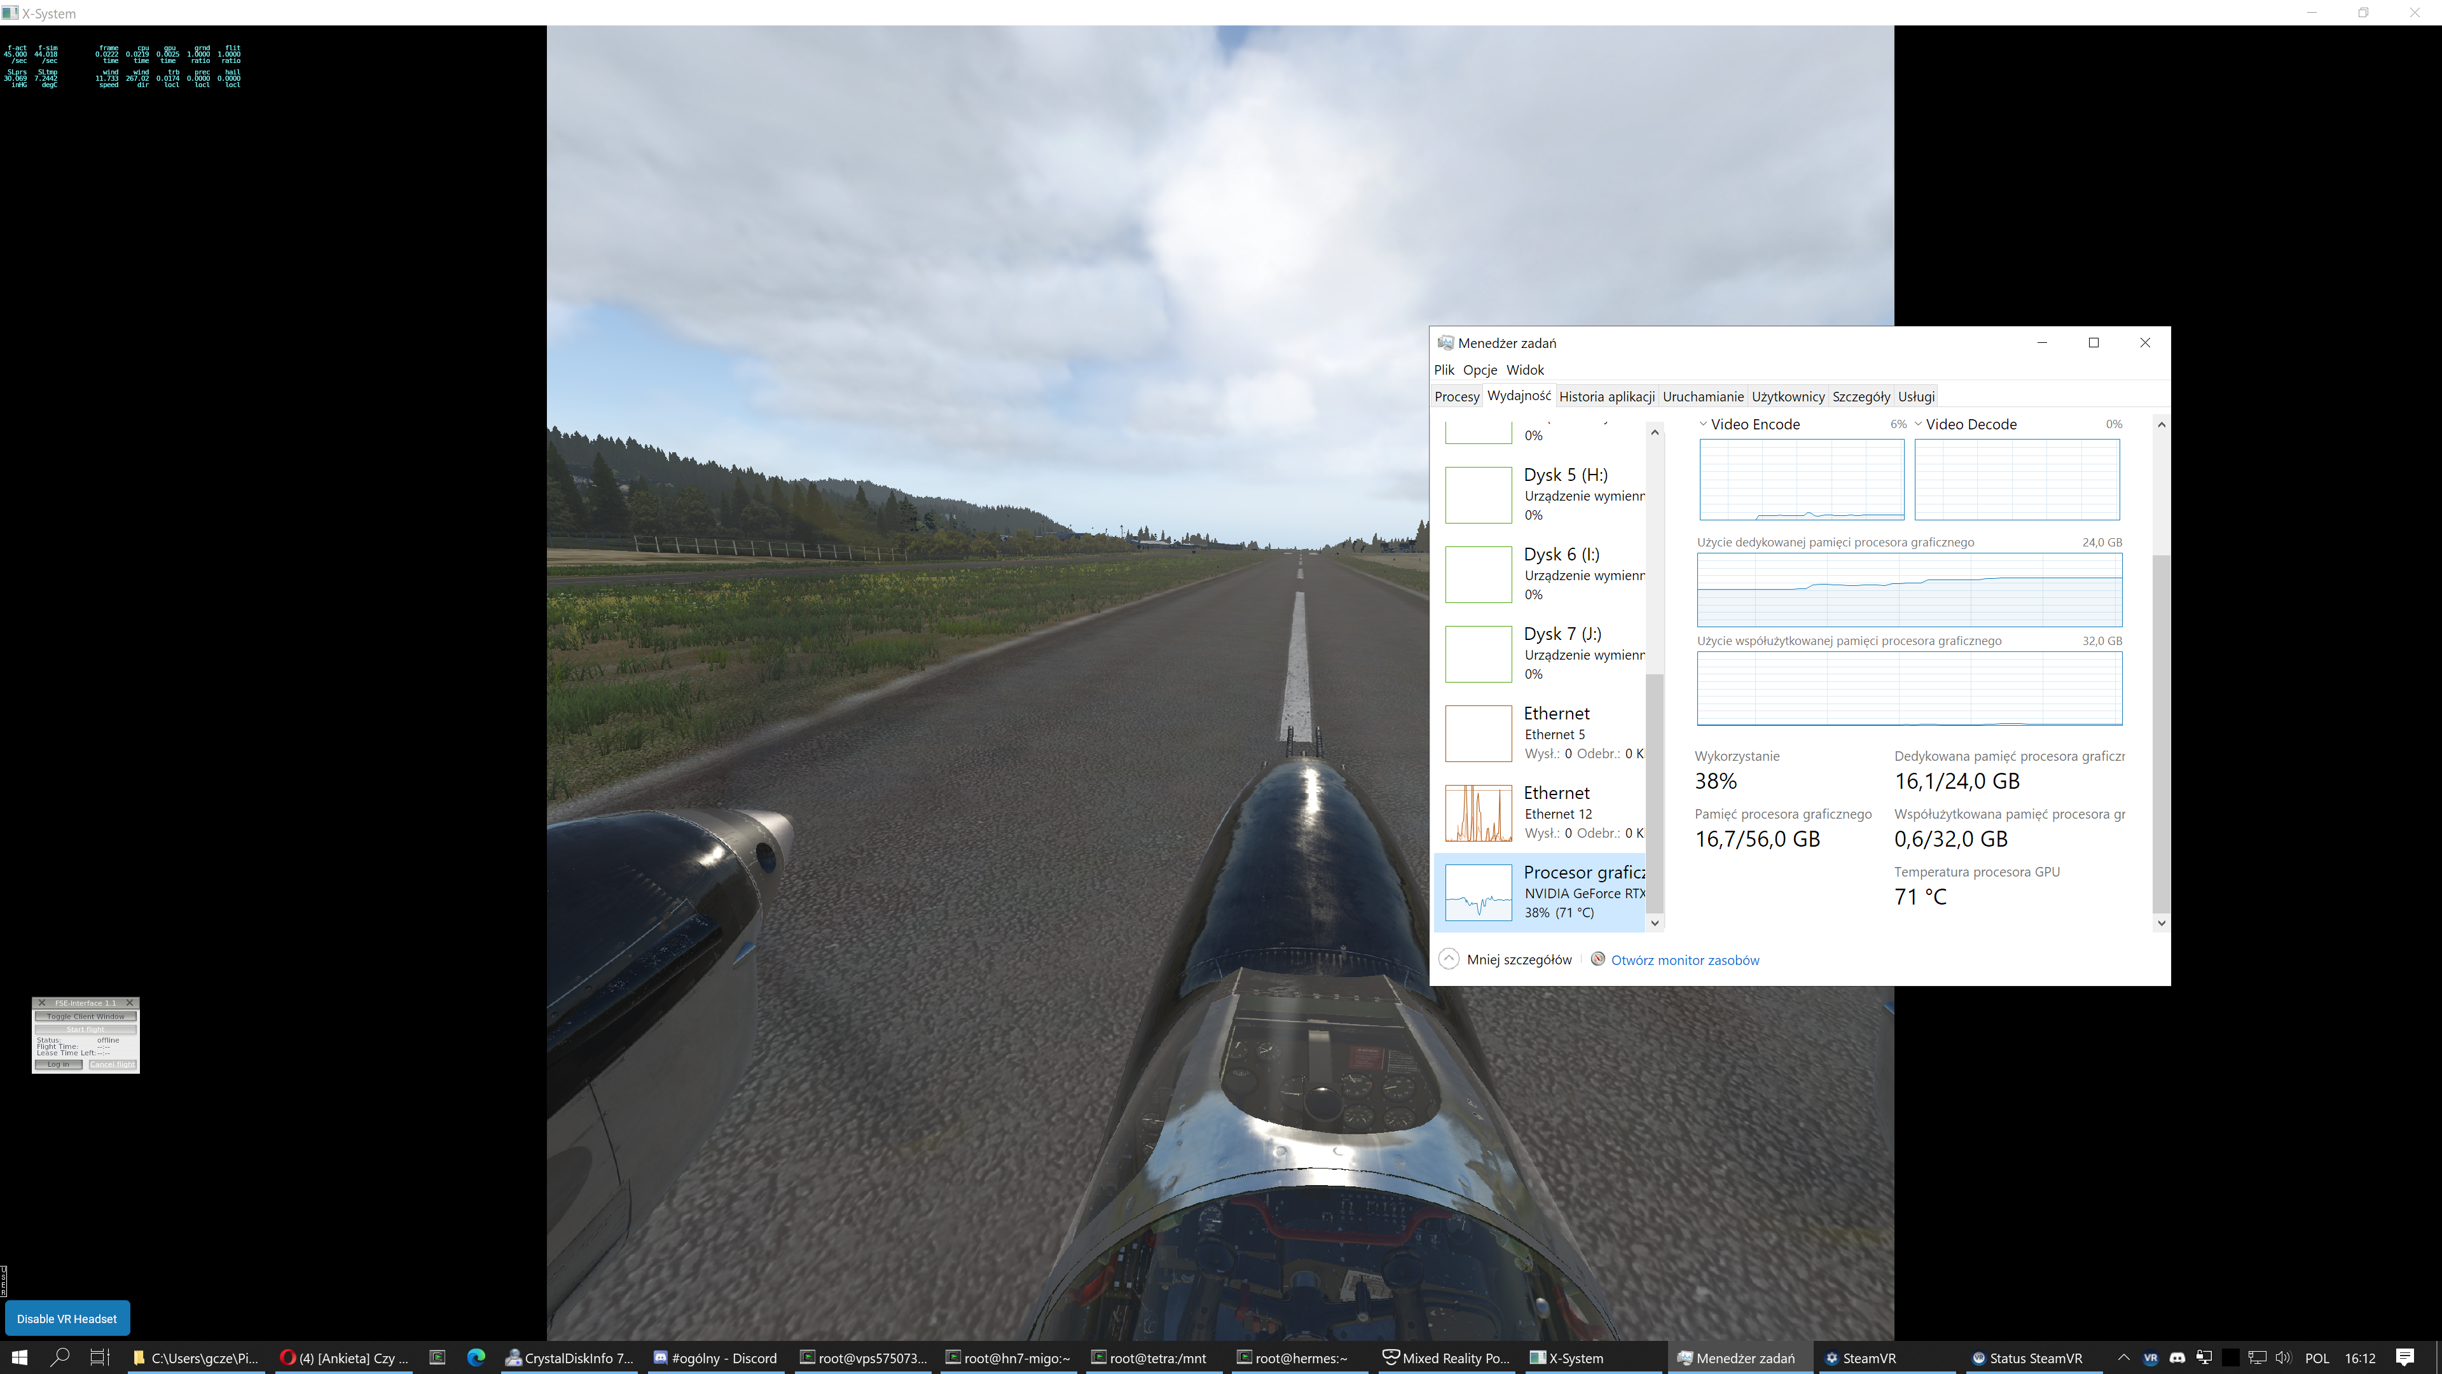The width and height of the screenshot is (2442, 1374).
Task: Click the Discord tray icon
Action: click(2177, 1357)
